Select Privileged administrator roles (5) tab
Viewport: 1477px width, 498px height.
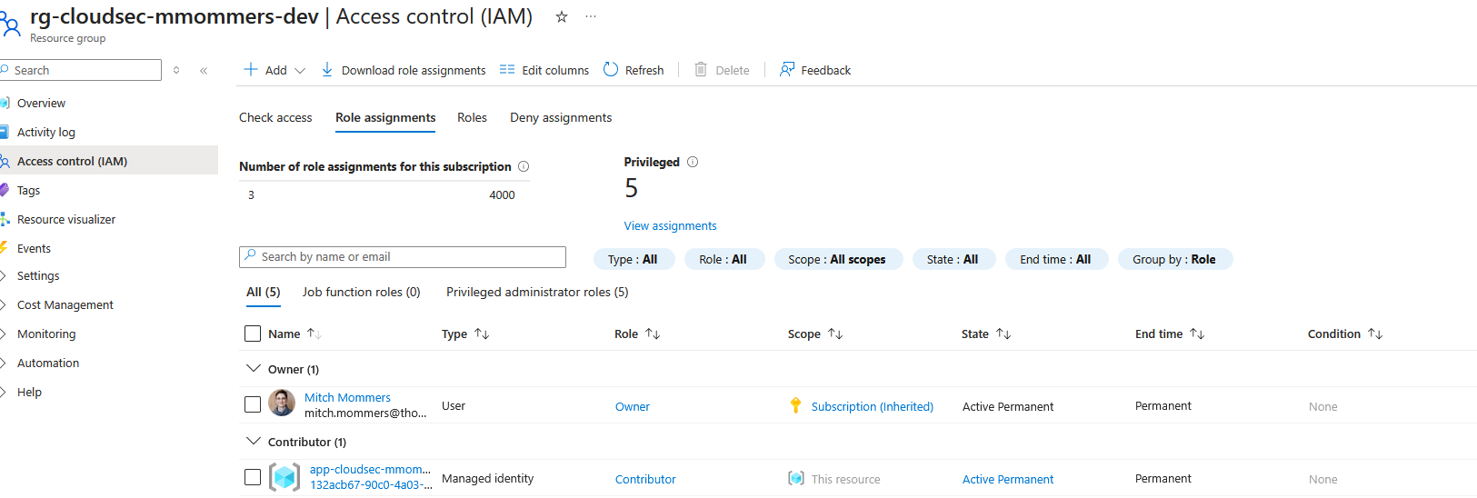(x=537, y=292)
